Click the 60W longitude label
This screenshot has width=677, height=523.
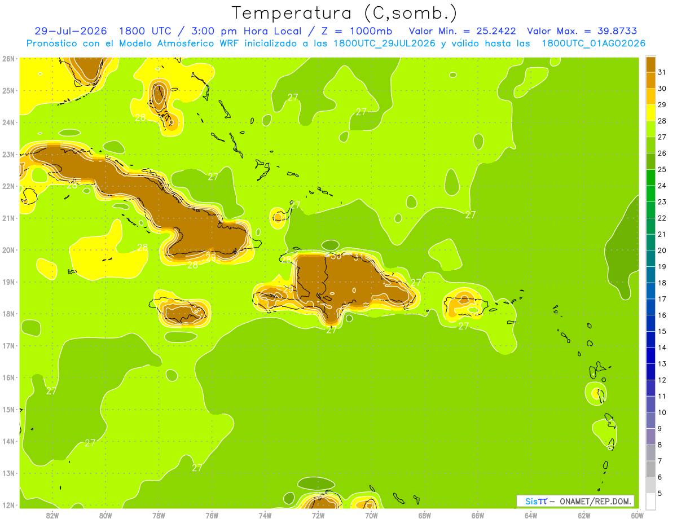[637, 516]
